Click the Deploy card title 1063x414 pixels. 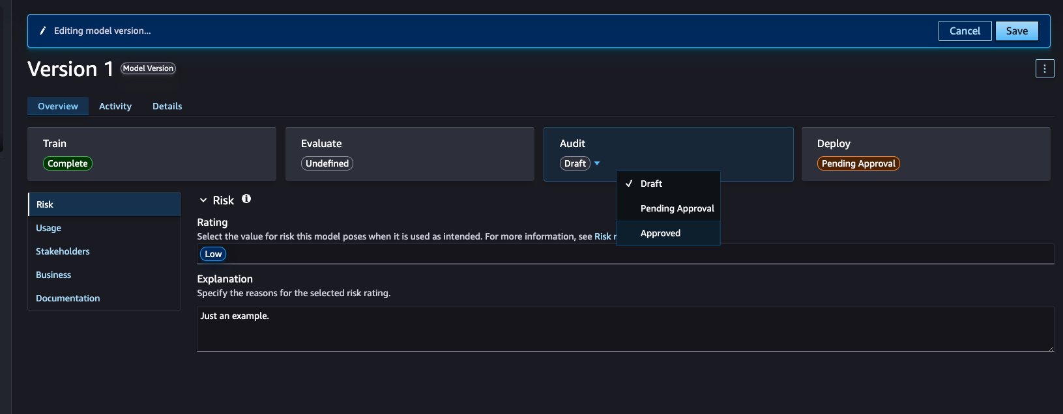point(834,143)
